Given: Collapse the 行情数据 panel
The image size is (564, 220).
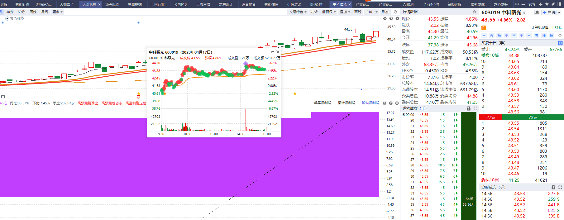Looking at the screenshot, I should 475,12.
